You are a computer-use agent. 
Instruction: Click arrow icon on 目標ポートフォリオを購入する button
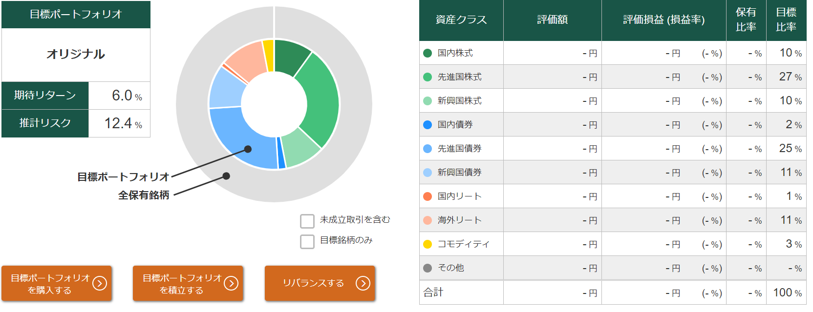pyautogui.click(x=100, y=283)
